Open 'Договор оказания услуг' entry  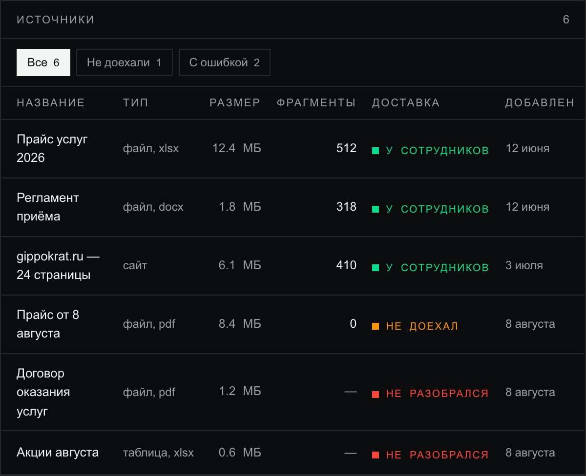tap(293, 392)
